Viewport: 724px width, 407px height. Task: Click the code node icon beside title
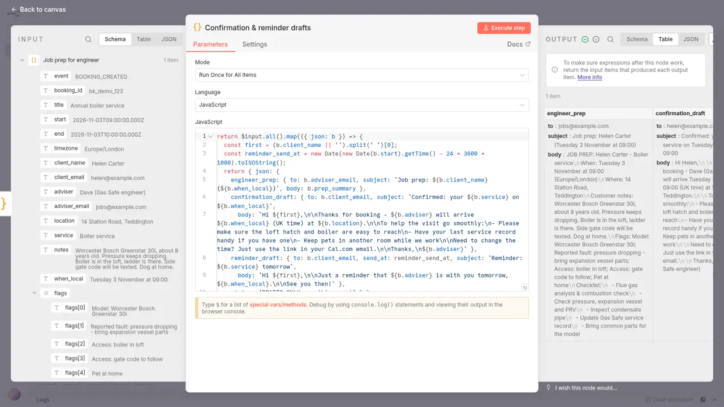[197, 27]
